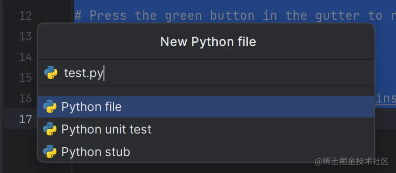Click the blank code area on line 13
396x173 pixels.
click(x=385, y=37)
